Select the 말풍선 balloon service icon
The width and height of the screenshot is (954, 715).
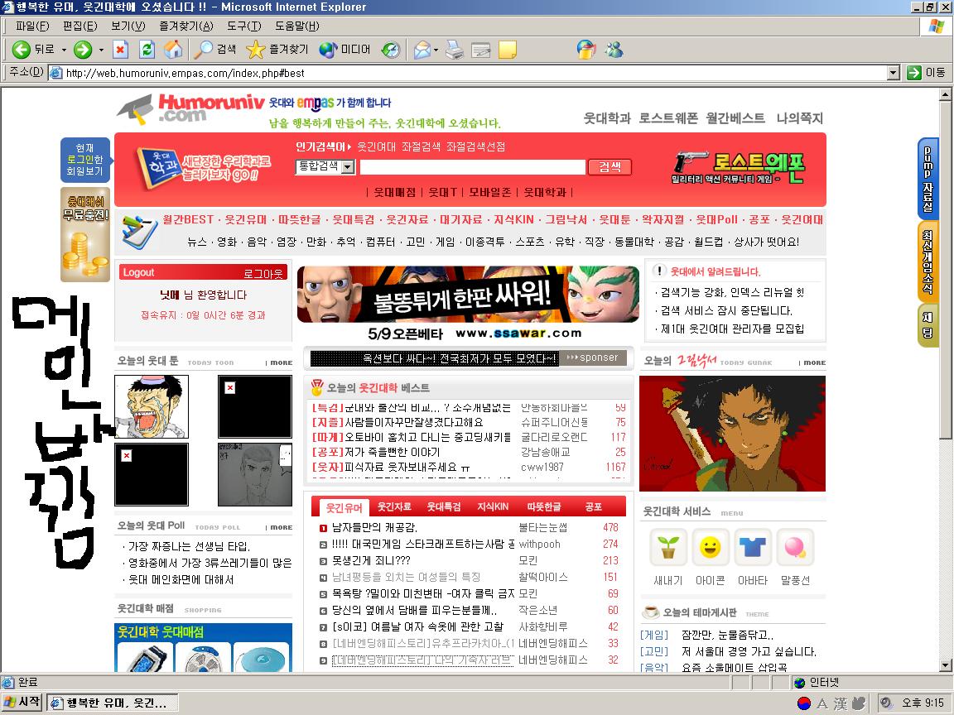[794, 547]
